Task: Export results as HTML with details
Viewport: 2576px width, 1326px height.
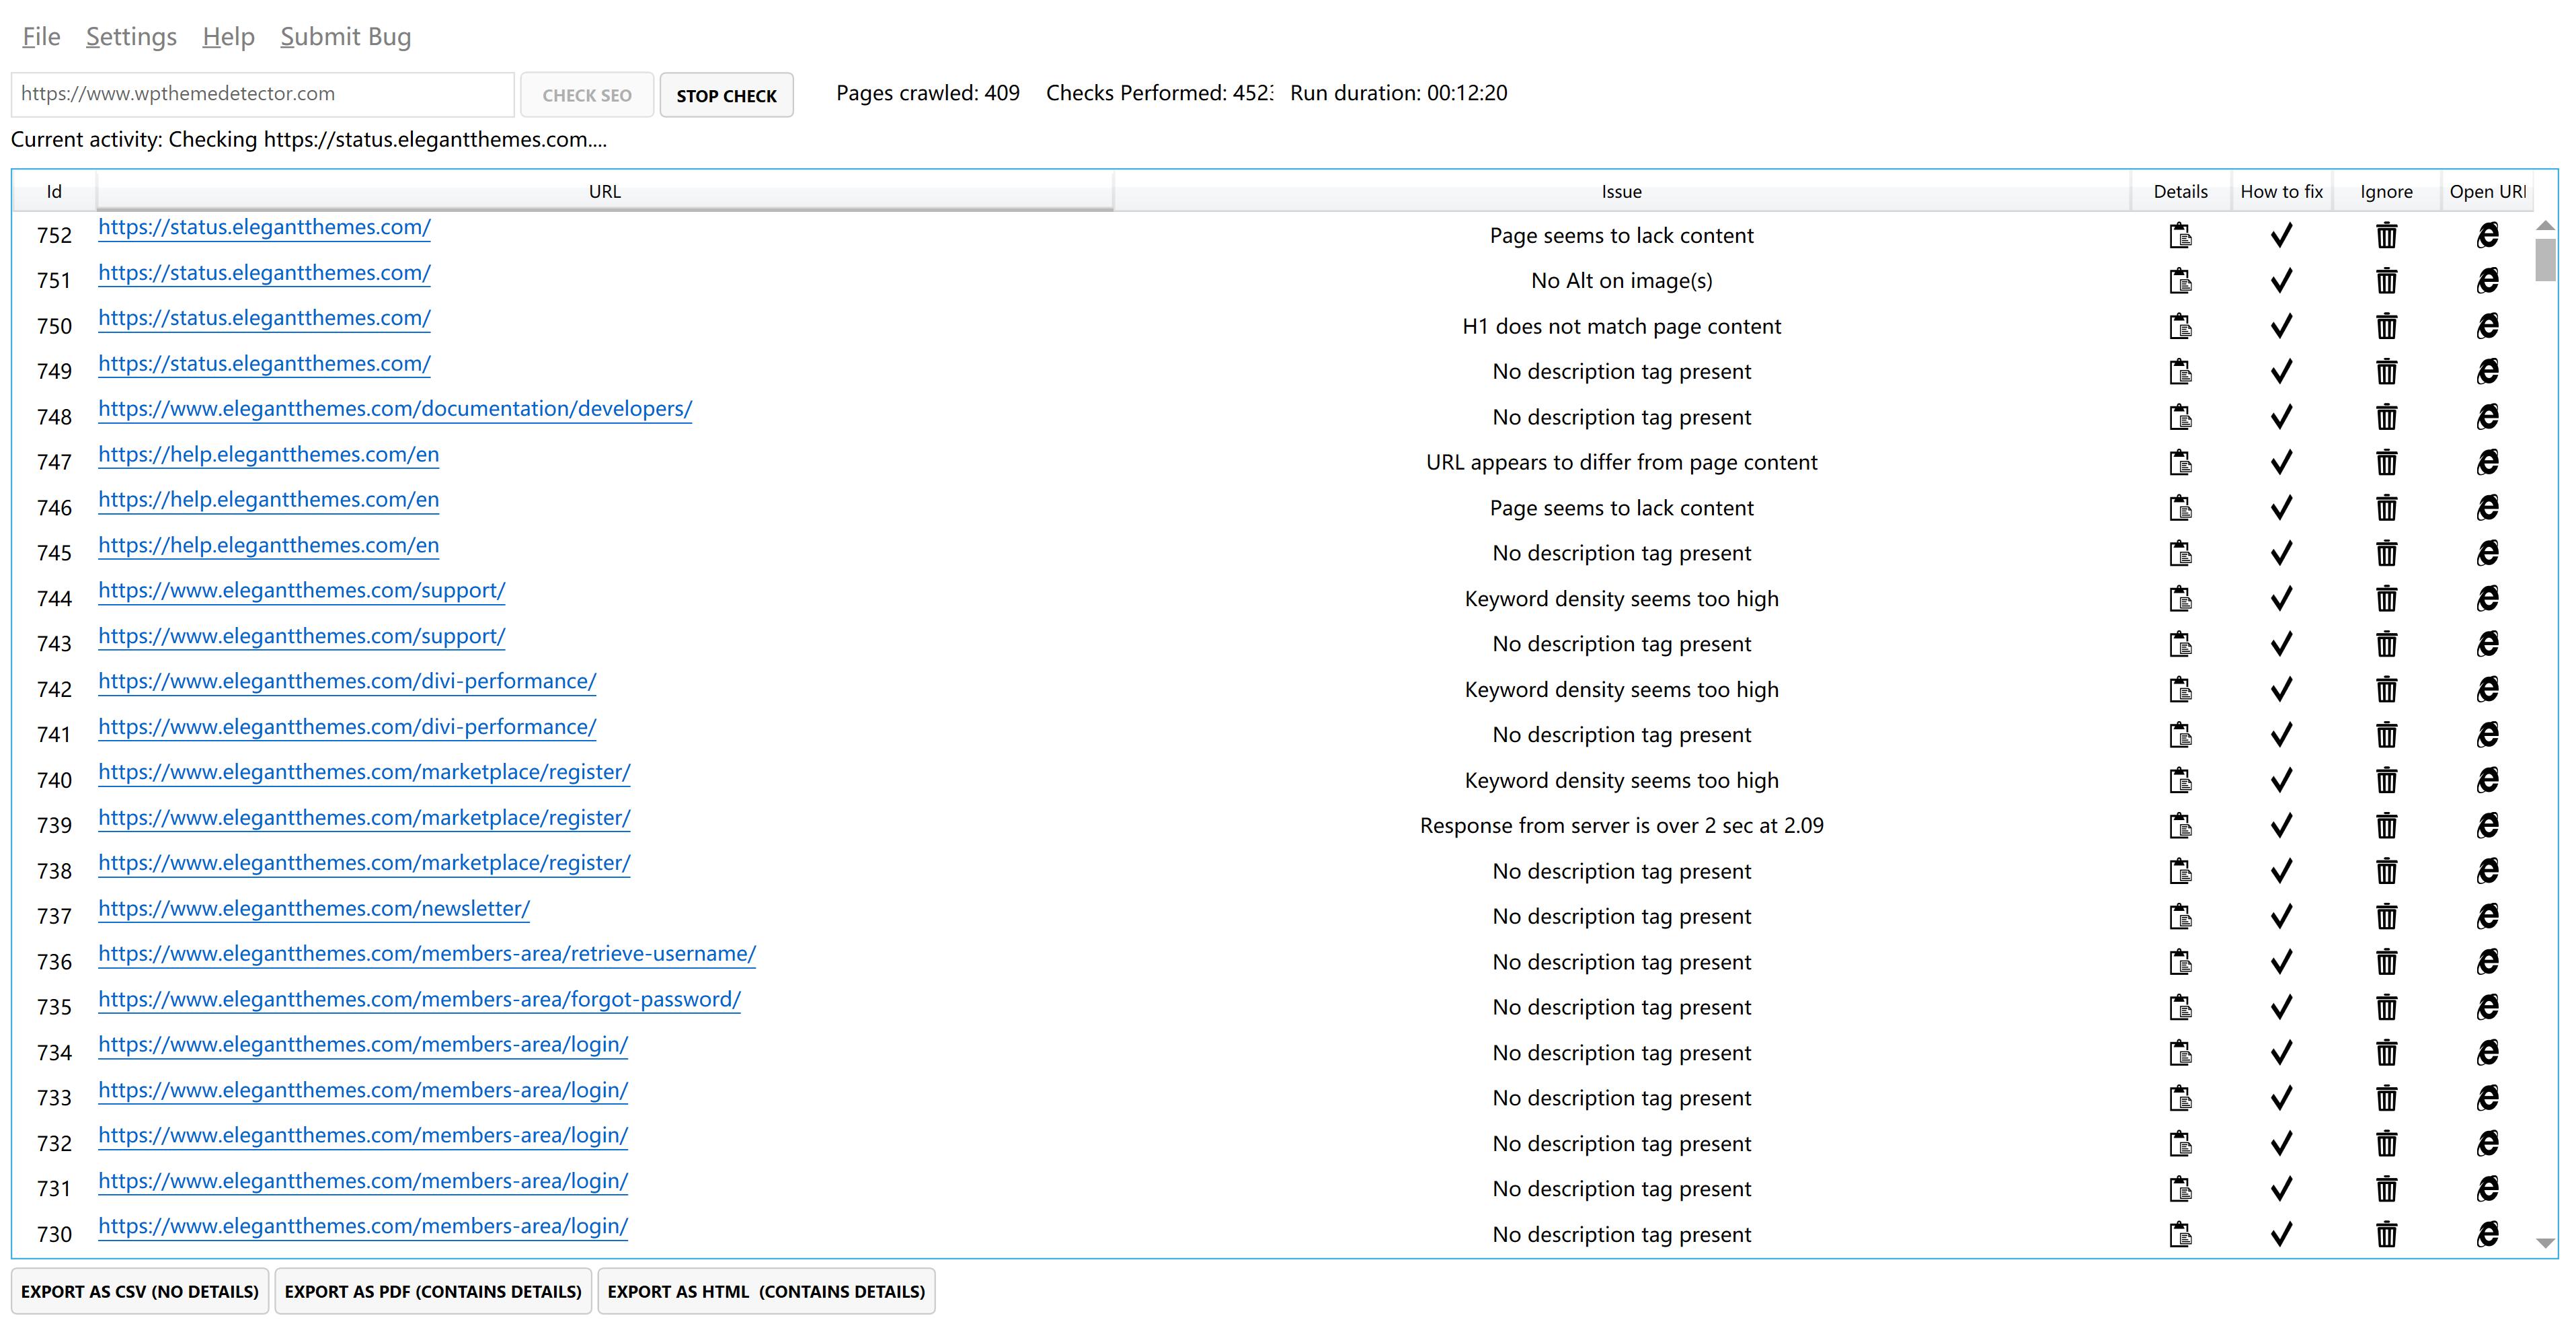Action: [766, 1291]
